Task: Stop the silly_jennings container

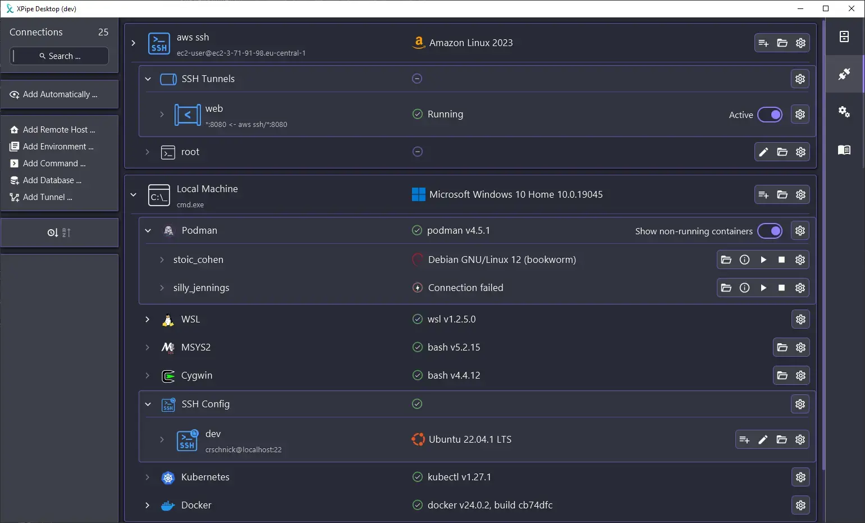Action: 781,288
